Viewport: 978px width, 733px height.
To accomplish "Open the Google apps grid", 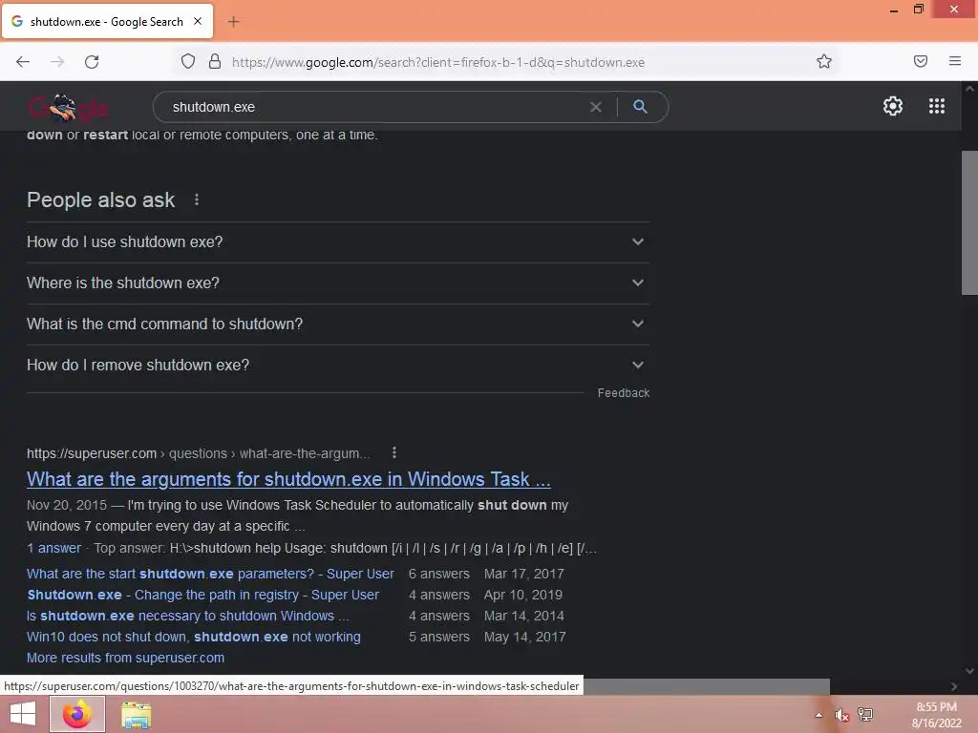I will click(x=936, y=106).
